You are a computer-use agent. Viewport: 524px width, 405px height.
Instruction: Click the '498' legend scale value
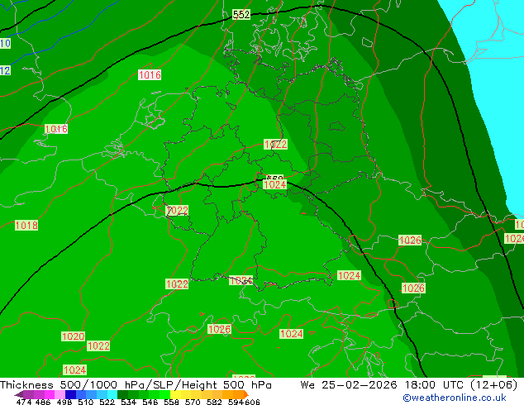[x=64, y=402]
